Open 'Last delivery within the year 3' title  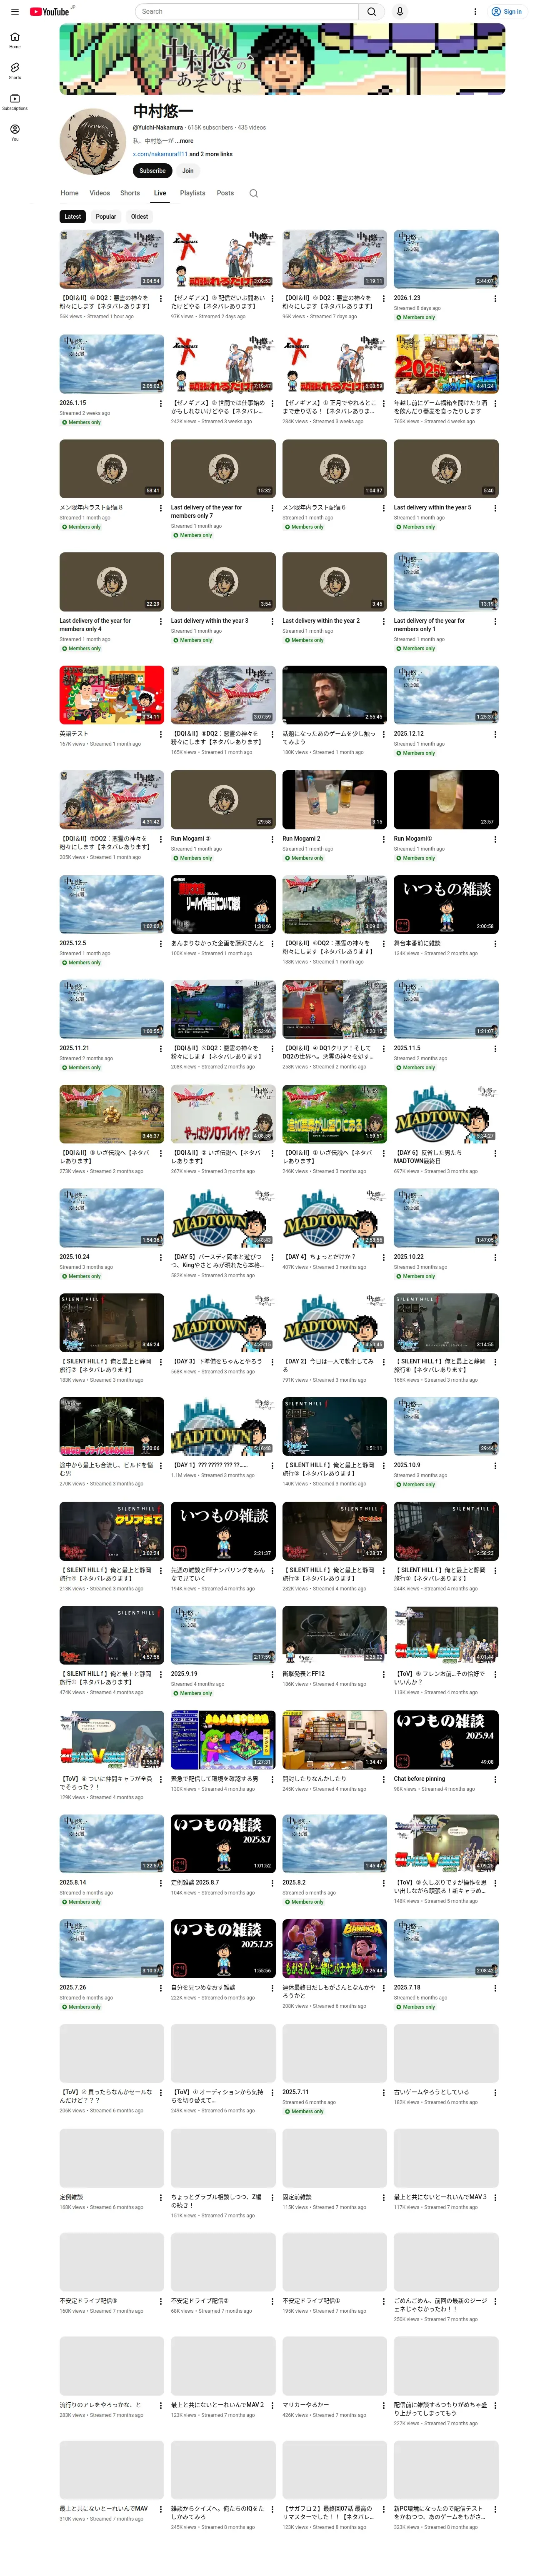pyautogui.click(x=209, y=621)
